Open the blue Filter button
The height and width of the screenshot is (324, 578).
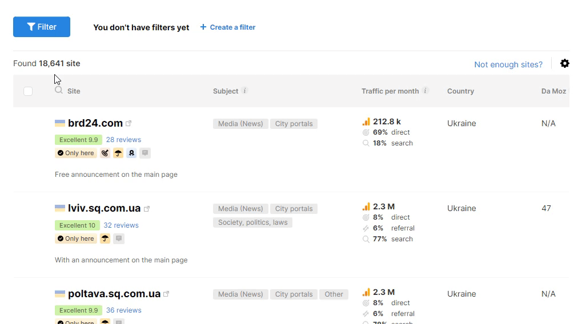pyautogui.click(x=42, y=27)
